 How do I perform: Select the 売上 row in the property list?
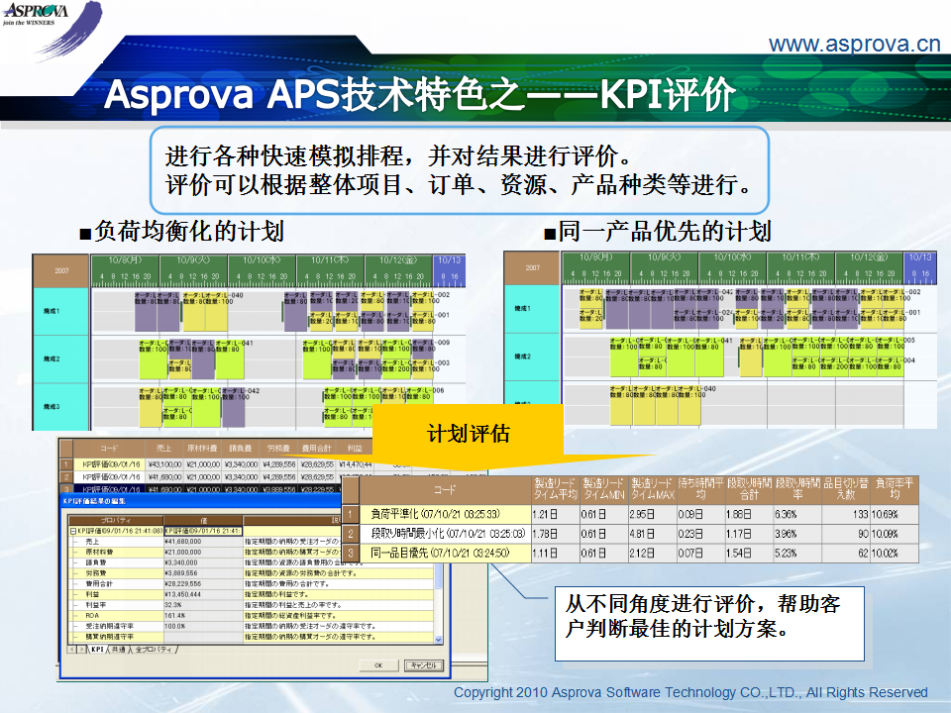click(x=250, y=542)
